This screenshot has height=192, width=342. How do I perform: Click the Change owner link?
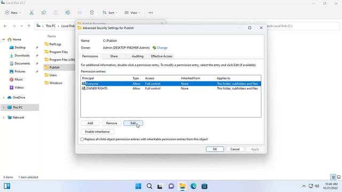[162, 47]
